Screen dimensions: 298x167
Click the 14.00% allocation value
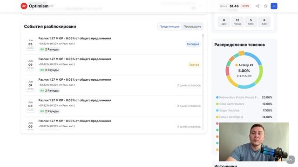point(267,117)
